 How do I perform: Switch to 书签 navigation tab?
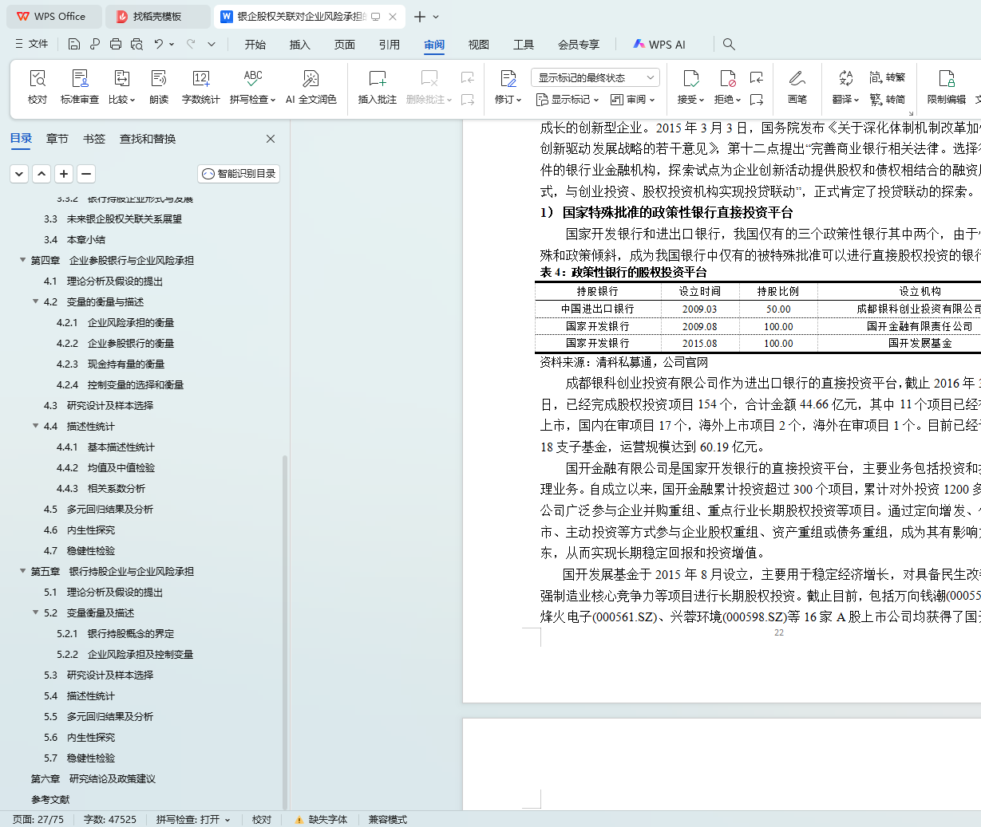click(94, 139)
